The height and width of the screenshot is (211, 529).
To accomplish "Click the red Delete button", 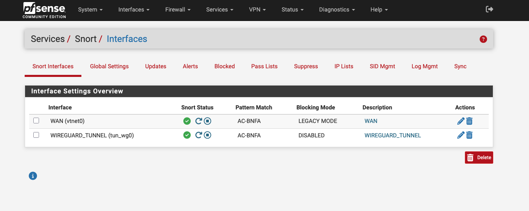I will tap(479, 158).
